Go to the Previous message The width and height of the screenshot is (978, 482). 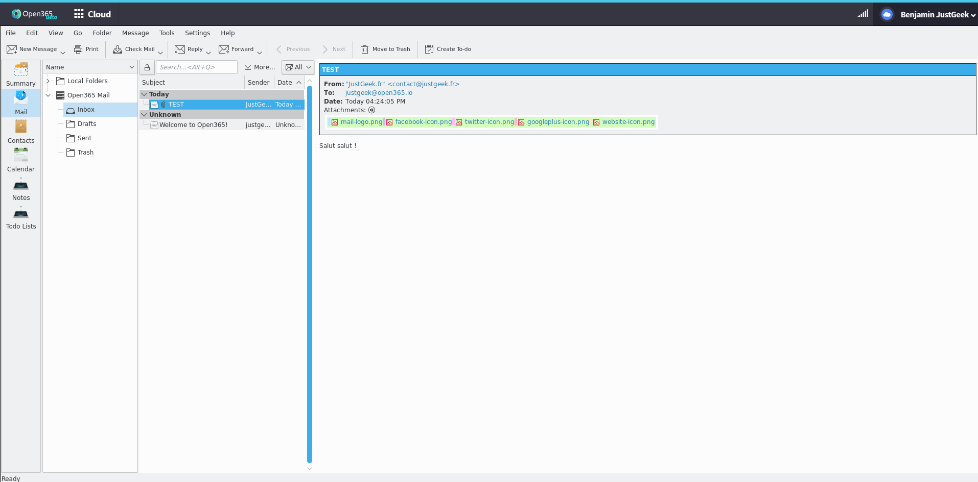pos(293,49)
